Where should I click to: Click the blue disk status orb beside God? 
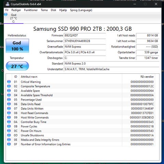(6, 15)
